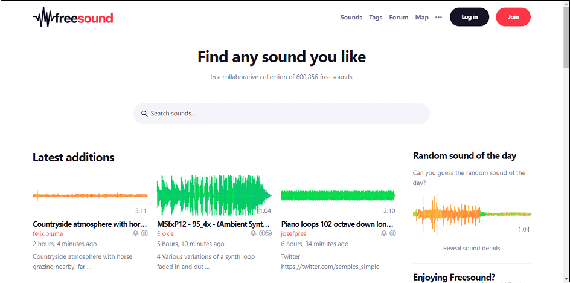The image size is (570, 283).
Task: Click 'Find any sound you like' headline
Action: coord(282,57)
